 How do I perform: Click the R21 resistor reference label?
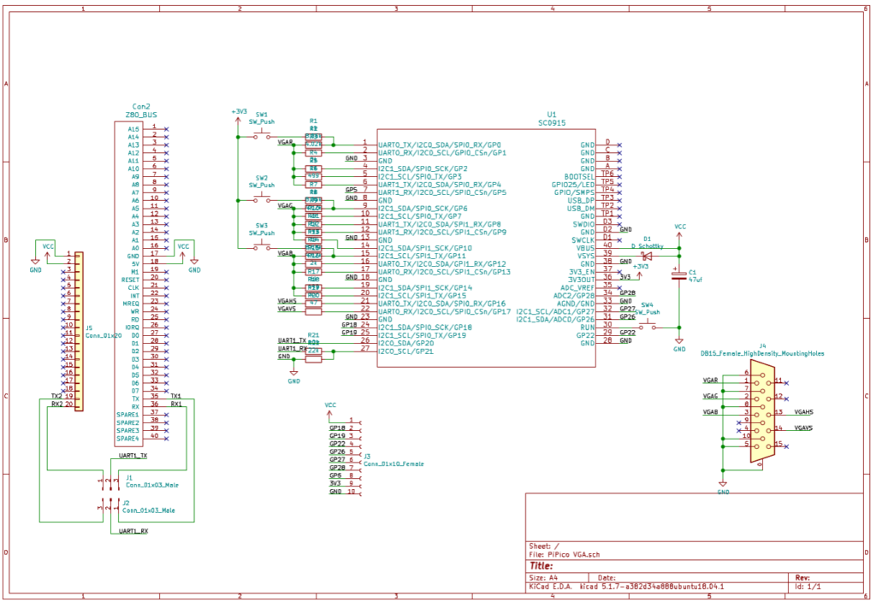[313, 334]
